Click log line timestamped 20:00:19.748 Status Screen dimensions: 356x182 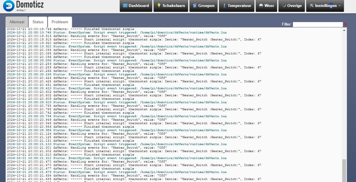117,33
